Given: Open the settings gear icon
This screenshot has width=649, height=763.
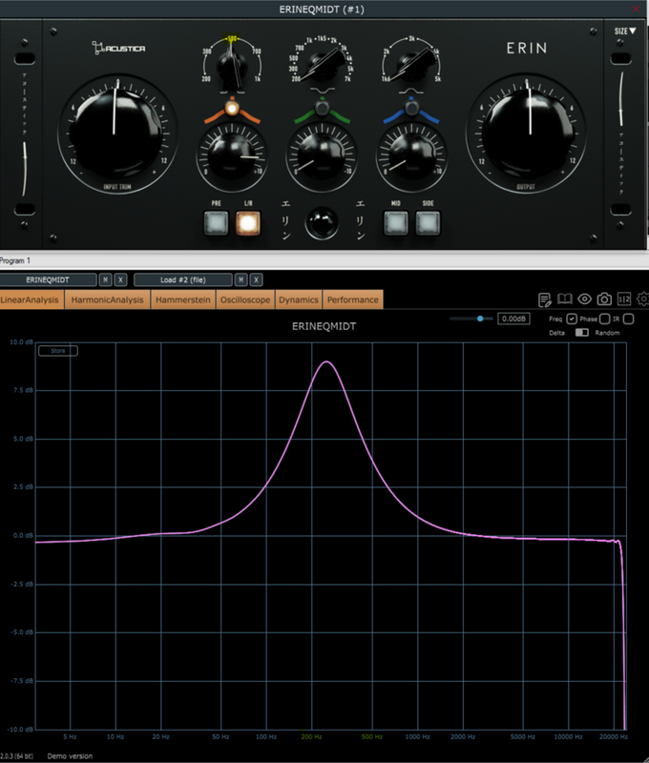Looking at the screenshot, I should coord(643,299).
